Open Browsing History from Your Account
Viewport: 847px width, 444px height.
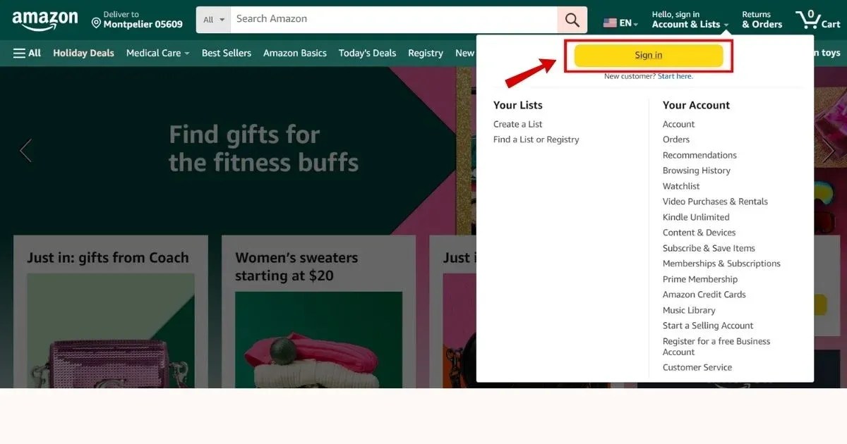(696, 170)
